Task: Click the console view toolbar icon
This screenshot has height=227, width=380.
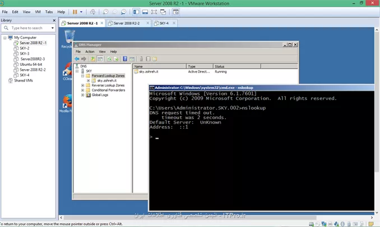Action: point(176,12)
